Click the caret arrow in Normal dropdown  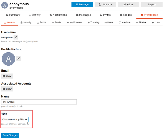[111, 5]
